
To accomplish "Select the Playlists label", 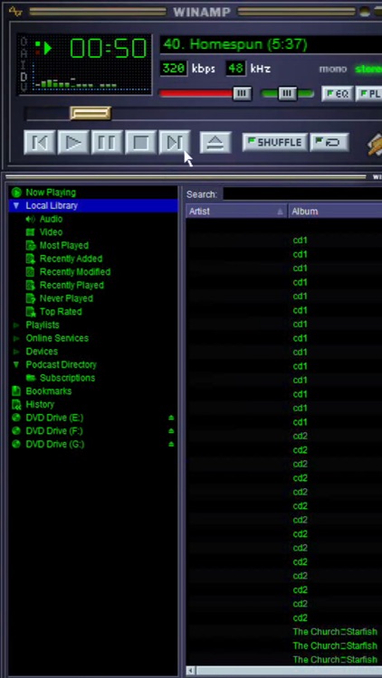I will [43, 325].
